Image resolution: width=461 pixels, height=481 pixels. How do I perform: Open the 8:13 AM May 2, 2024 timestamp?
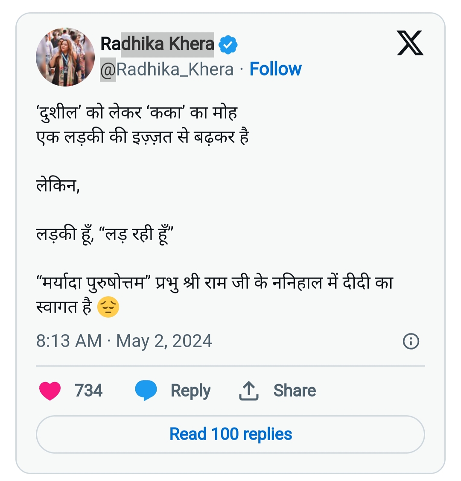124,341
